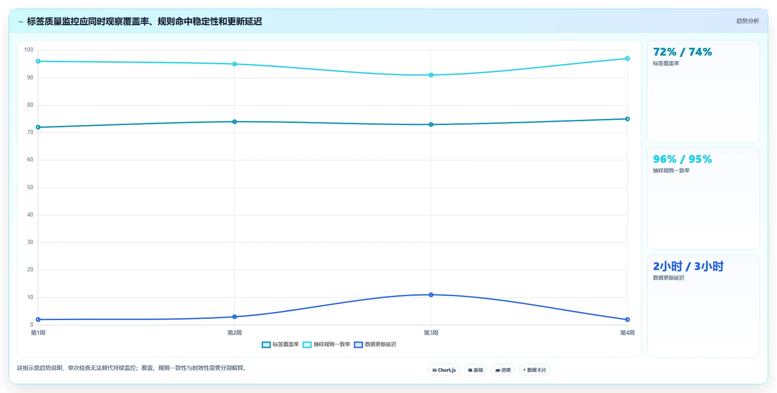Select the 数据卡片 tag button
777x393 pixels.
pyautogui.click(x=535, y=370)
